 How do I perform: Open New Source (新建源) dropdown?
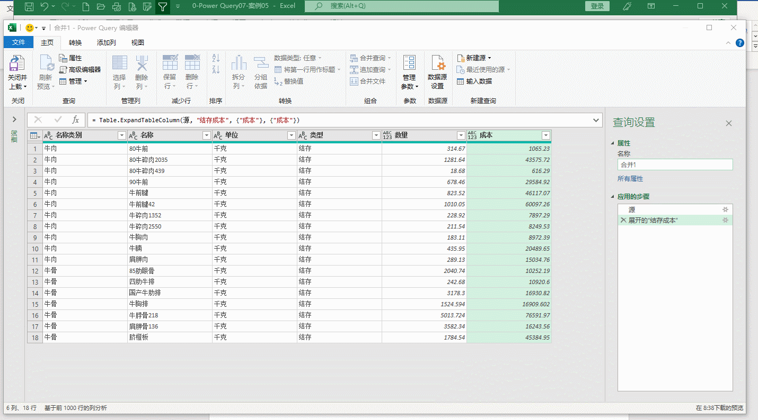474,58
